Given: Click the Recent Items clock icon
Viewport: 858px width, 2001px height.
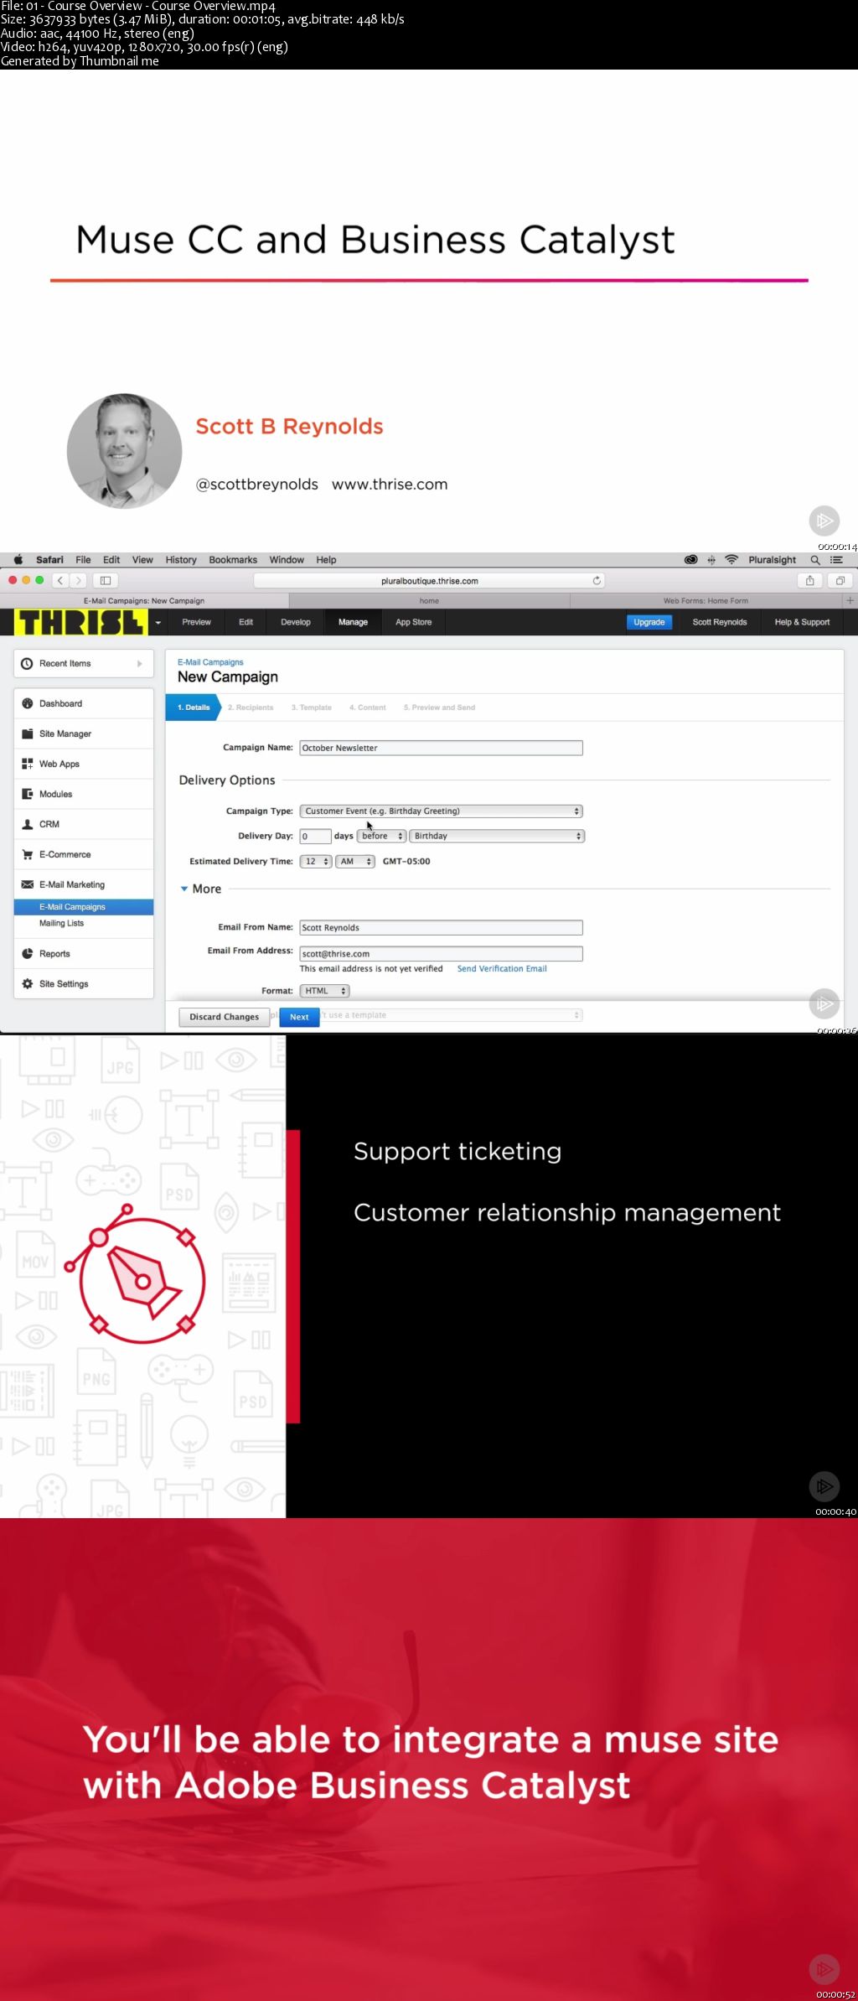Looking at the screenshot, I should coord(27,663).
